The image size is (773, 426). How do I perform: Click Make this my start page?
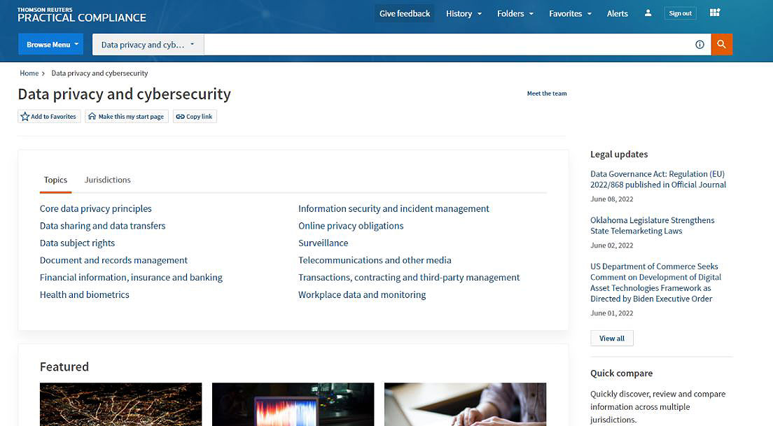pos(126,117)
